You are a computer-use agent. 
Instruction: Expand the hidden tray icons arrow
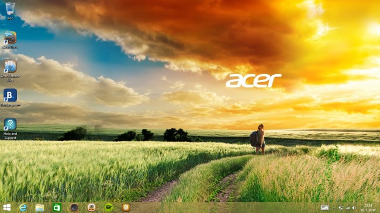tap(334, 208)
